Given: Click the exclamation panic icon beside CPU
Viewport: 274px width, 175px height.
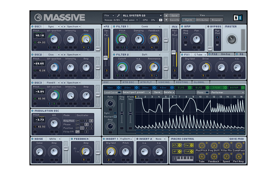Looking at the screenshot, I should pyautogui.click(x=161, y=20).
